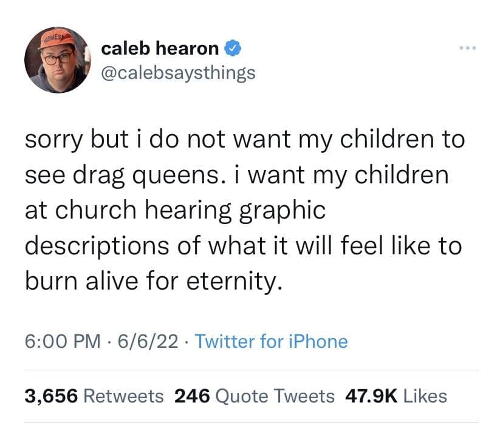The width and height of the screenshot is (503, 428).
Task: Click the 246 quote tweet count
Action: click(192, 396)
